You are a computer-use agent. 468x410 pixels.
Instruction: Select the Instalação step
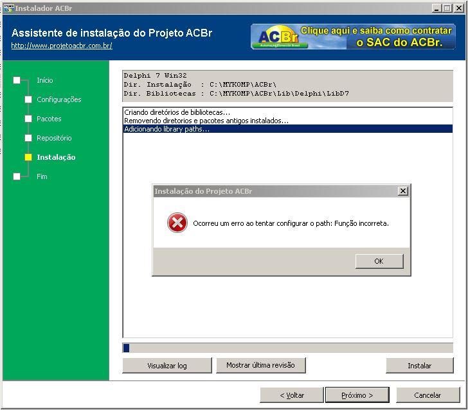tap(56, 157)
